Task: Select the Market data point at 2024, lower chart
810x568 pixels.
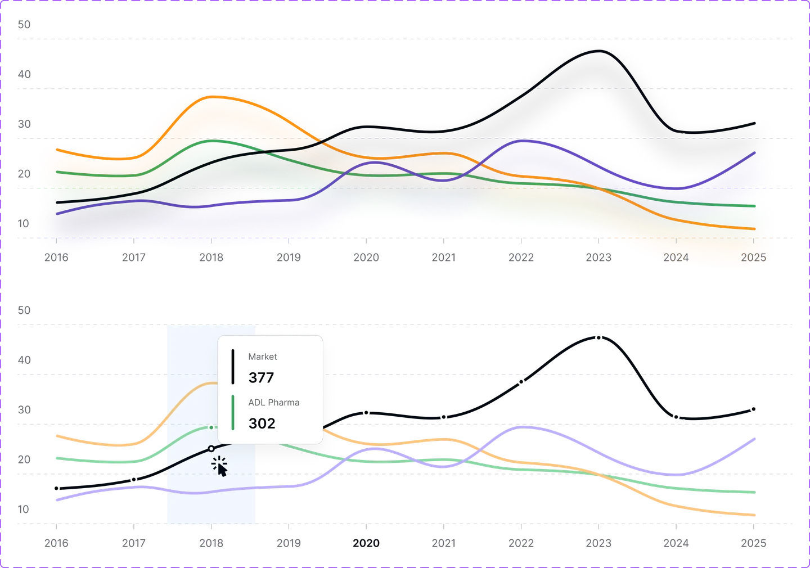Action: point(676,417)
